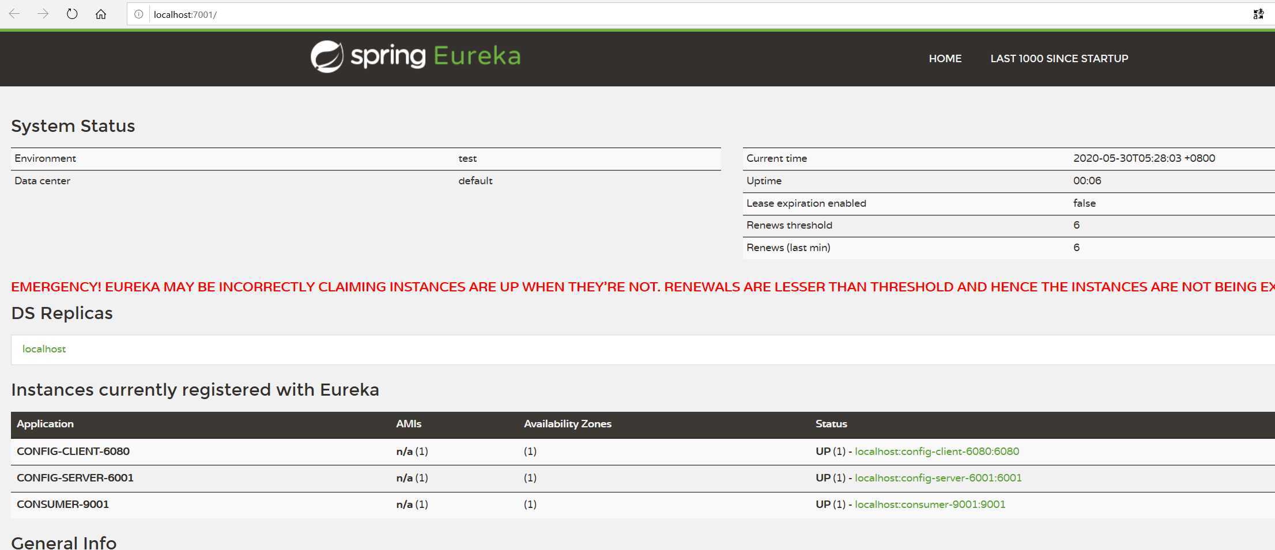The width and height of the screenshot is (1275, 550).
Task: Click the Status column header
Action: point(831,424)
